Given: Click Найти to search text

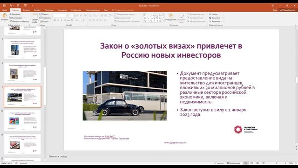Looking at the screenshot, I should pyautogui.click(x=213, y=14).
